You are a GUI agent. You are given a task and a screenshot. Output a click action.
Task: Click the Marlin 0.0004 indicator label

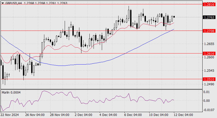point(11,93)
